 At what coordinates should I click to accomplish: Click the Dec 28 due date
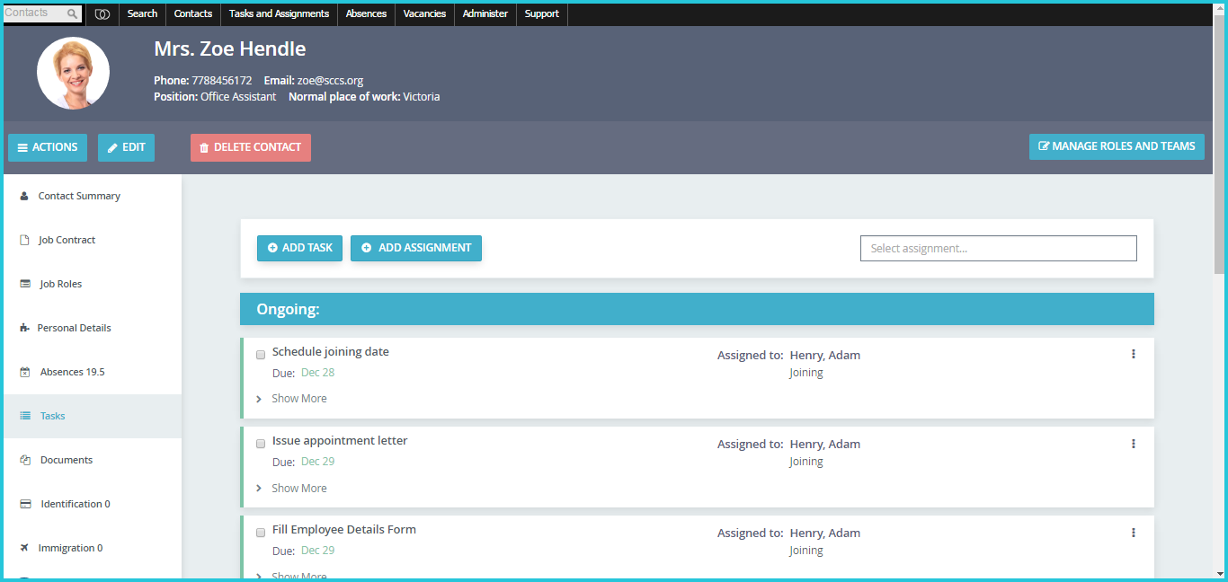[317, 373]
